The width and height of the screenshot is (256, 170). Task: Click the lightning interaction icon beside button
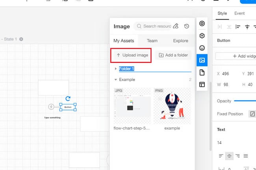(51, 107)
